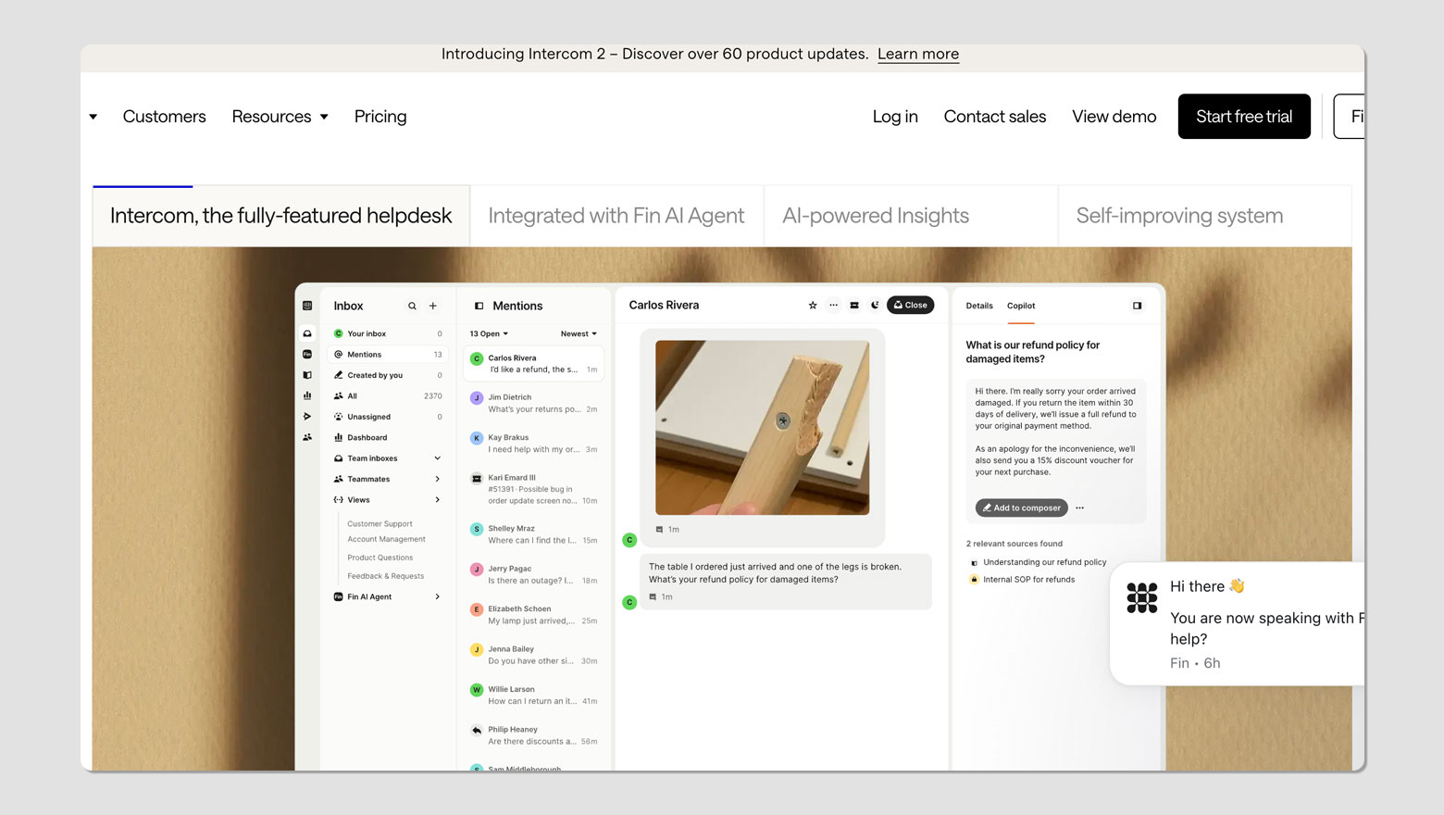
Task: Open the Resources dropdown menu
Action: pos(280,117)
